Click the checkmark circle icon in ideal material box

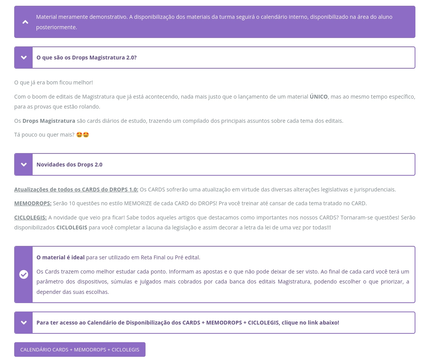[24, 274]
